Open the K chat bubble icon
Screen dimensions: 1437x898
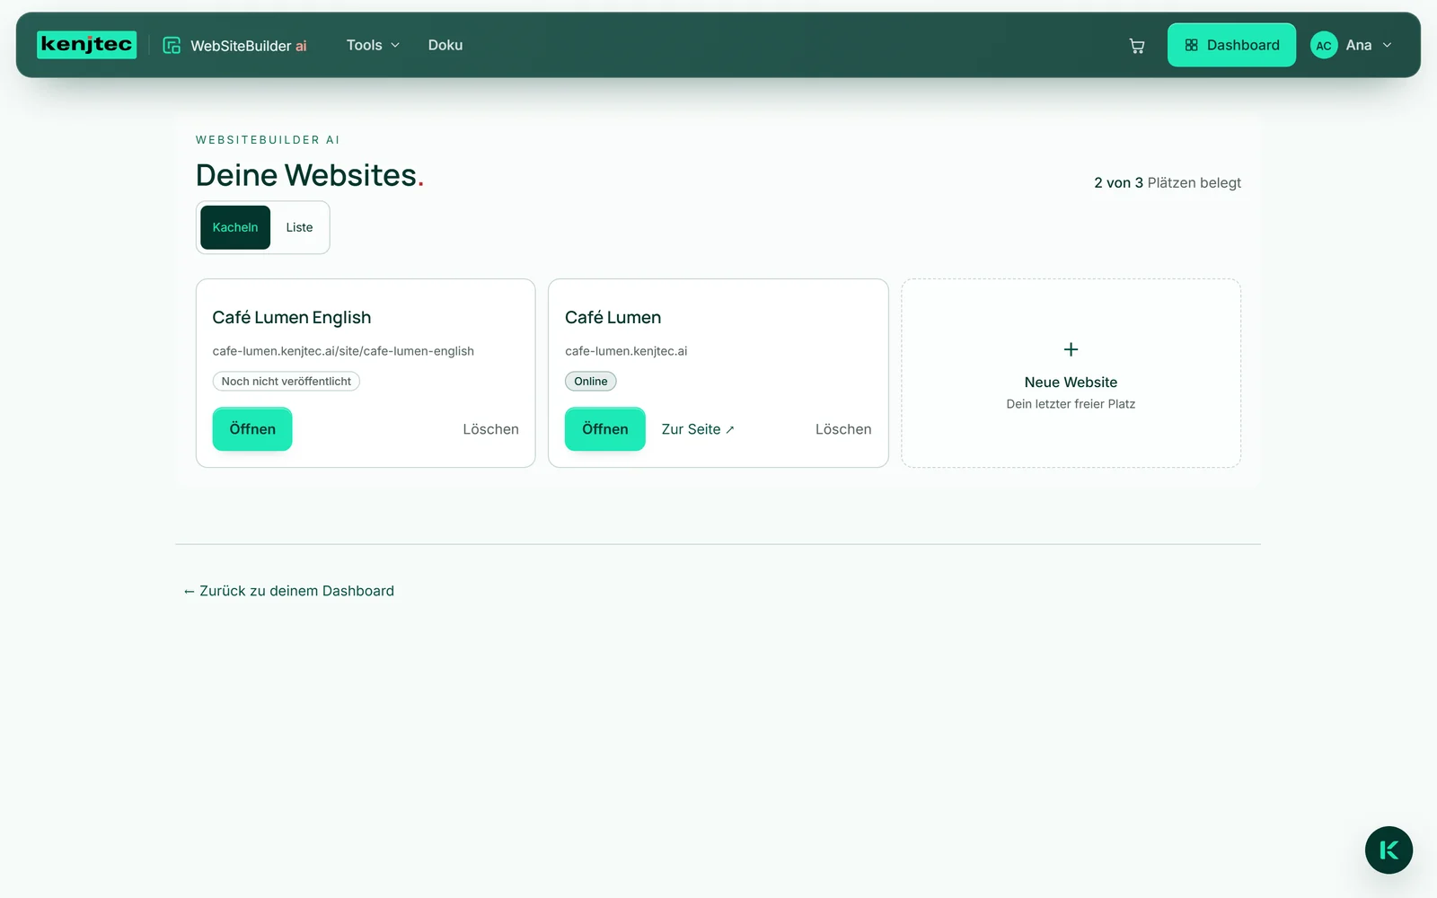1389,850
